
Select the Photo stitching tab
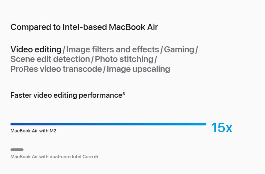(124, 59)
